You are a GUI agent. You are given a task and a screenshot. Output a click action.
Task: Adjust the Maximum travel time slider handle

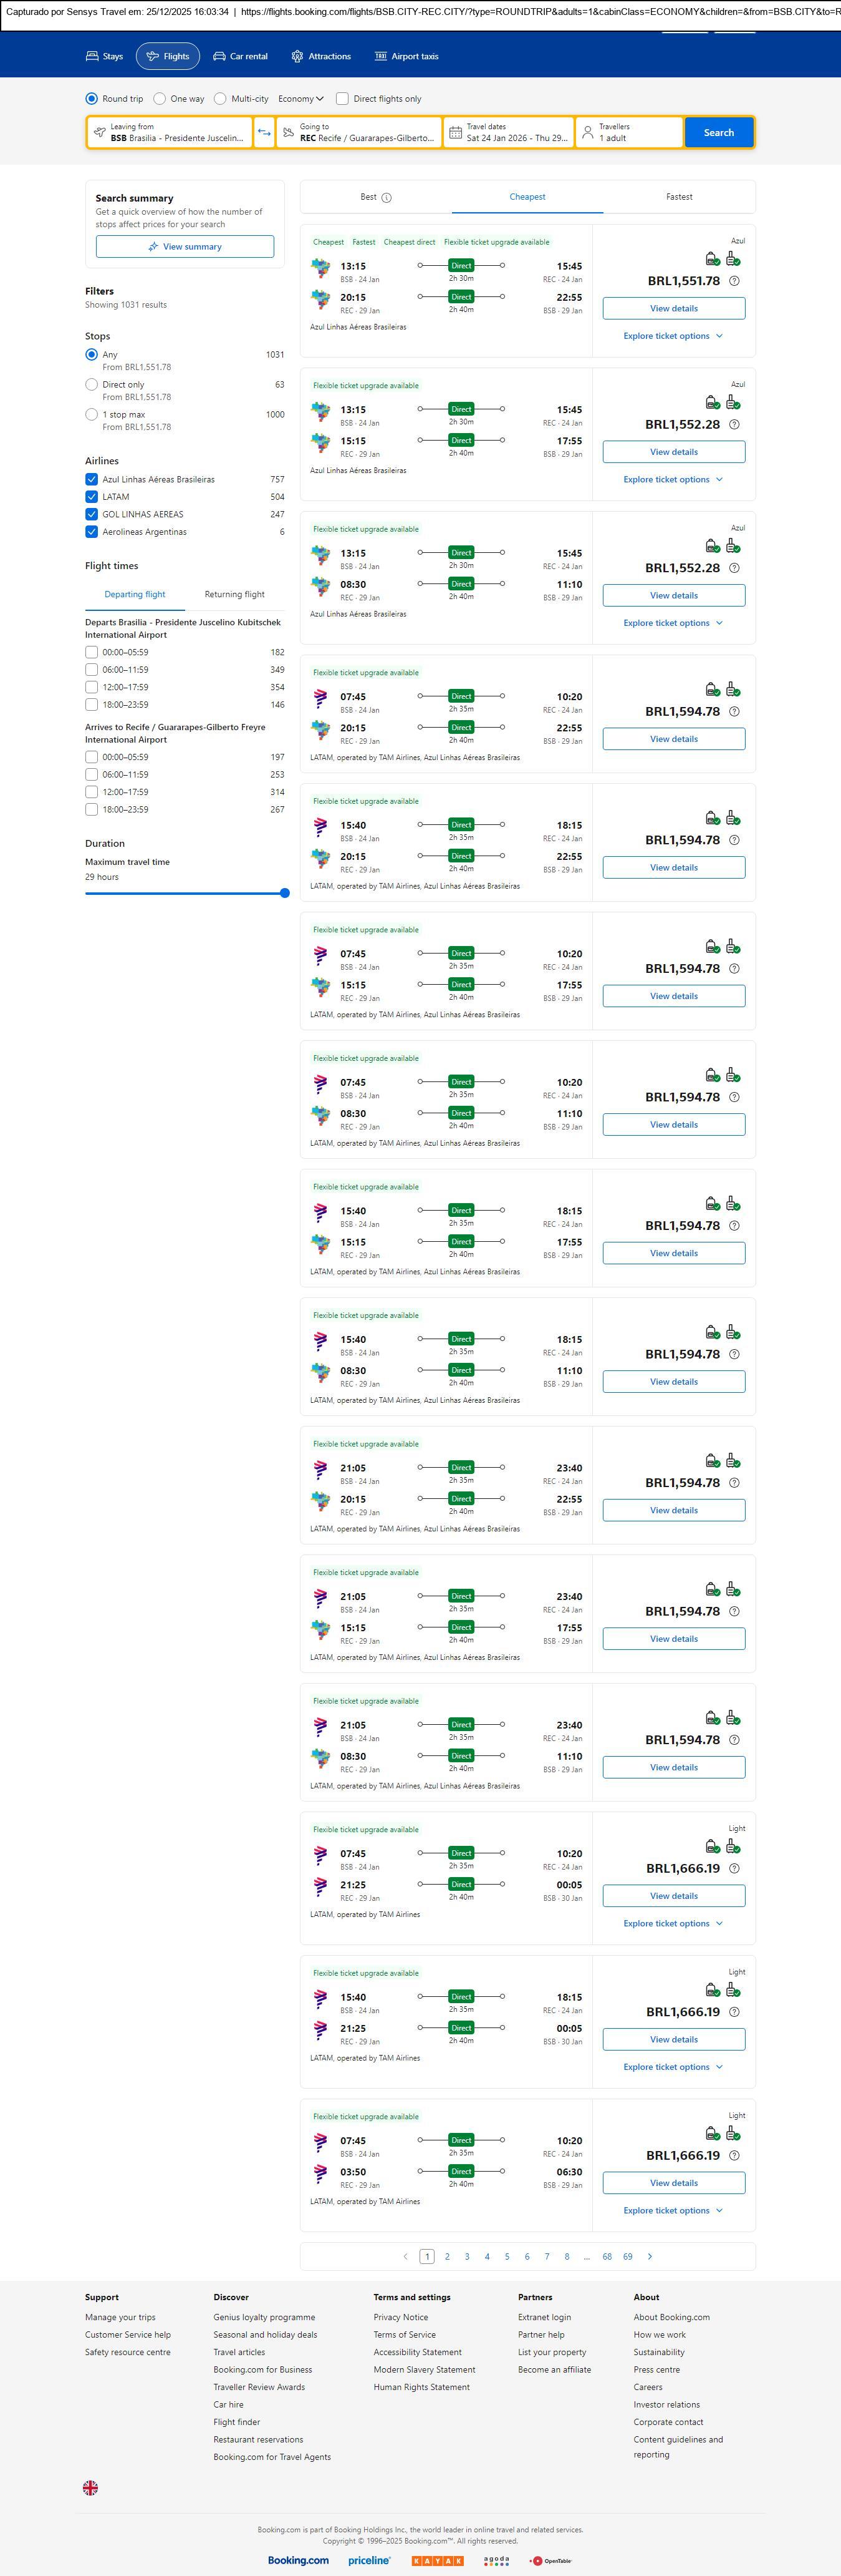tap(285, 893)
